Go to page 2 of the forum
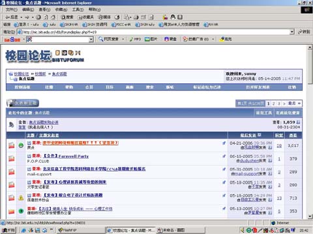 pyautogui.click(x=274, y=103)
